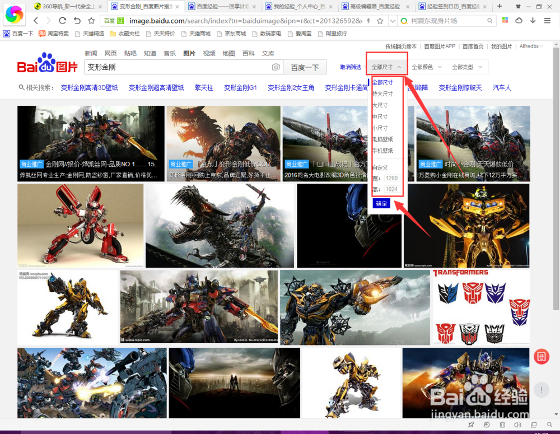Image resolution: width=560 pixels, height=434 pixels.
Task: Click camera icon for image search
Action: (276, 67)
